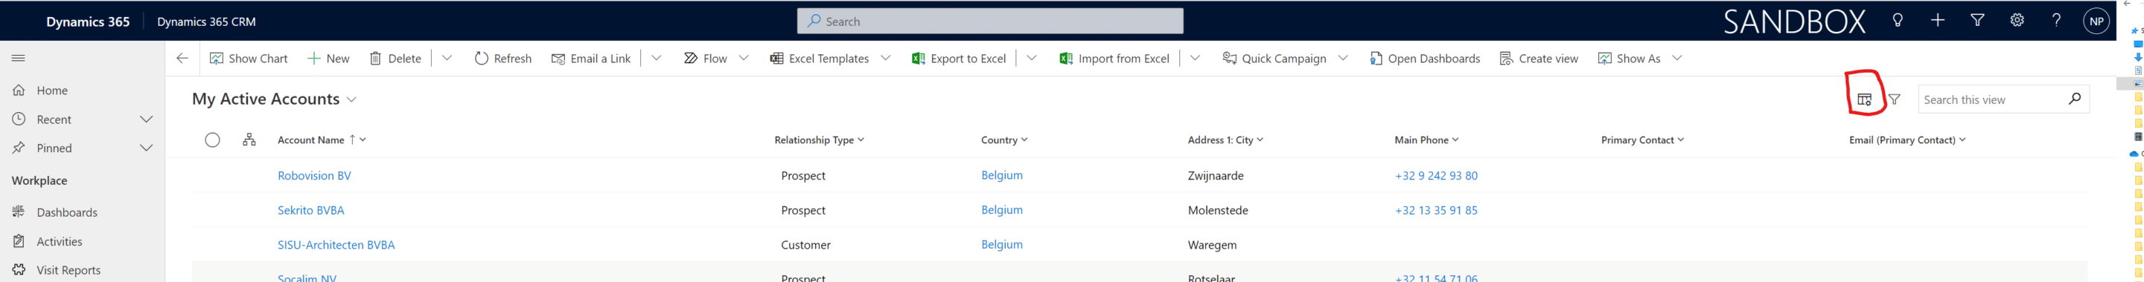Open the view filter funnel icon

click(x=1895, y=99)
